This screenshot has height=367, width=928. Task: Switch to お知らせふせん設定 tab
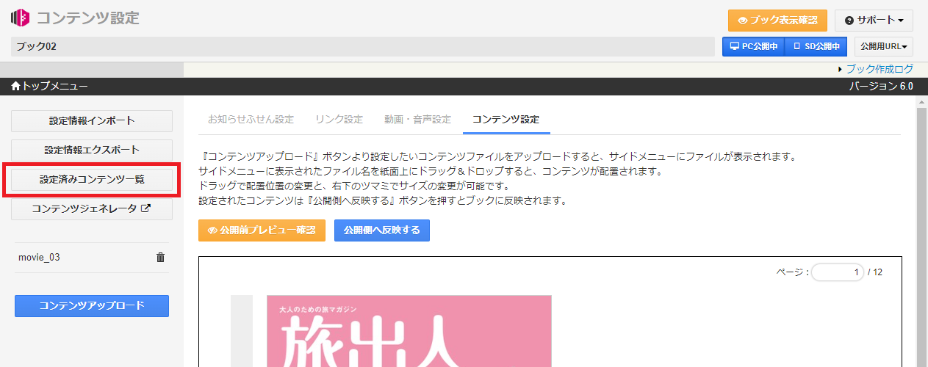click(251, 119)
